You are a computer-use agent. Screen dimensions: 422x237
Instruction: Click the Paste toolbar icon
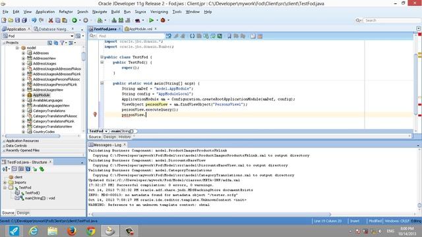(x=65, y=20)
